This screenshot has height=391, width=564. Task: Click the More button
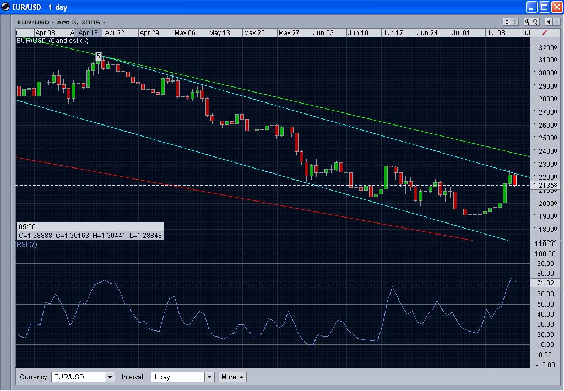[232, 377]
